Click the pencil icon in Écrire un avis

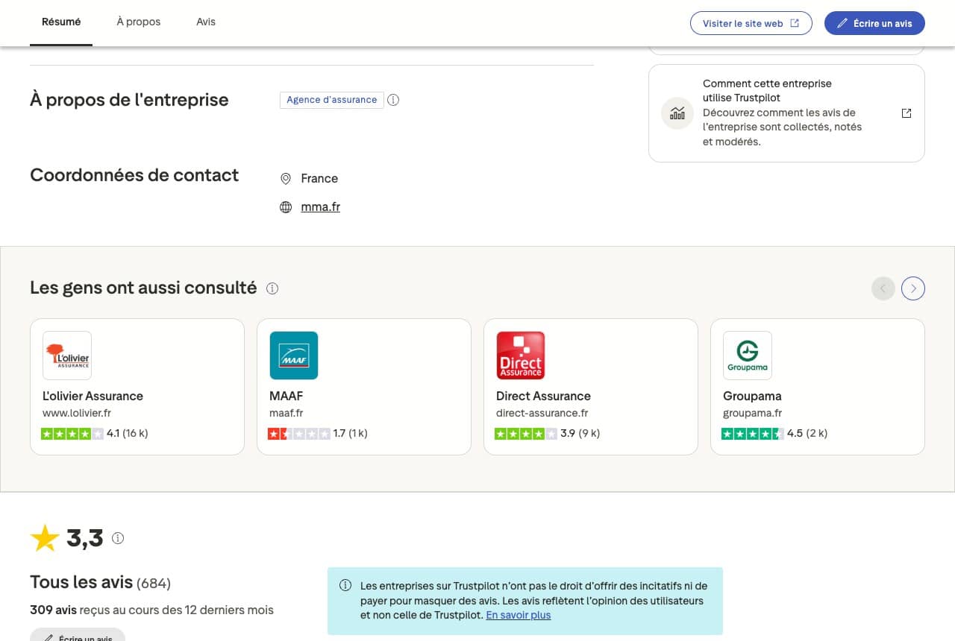point(842,23)
